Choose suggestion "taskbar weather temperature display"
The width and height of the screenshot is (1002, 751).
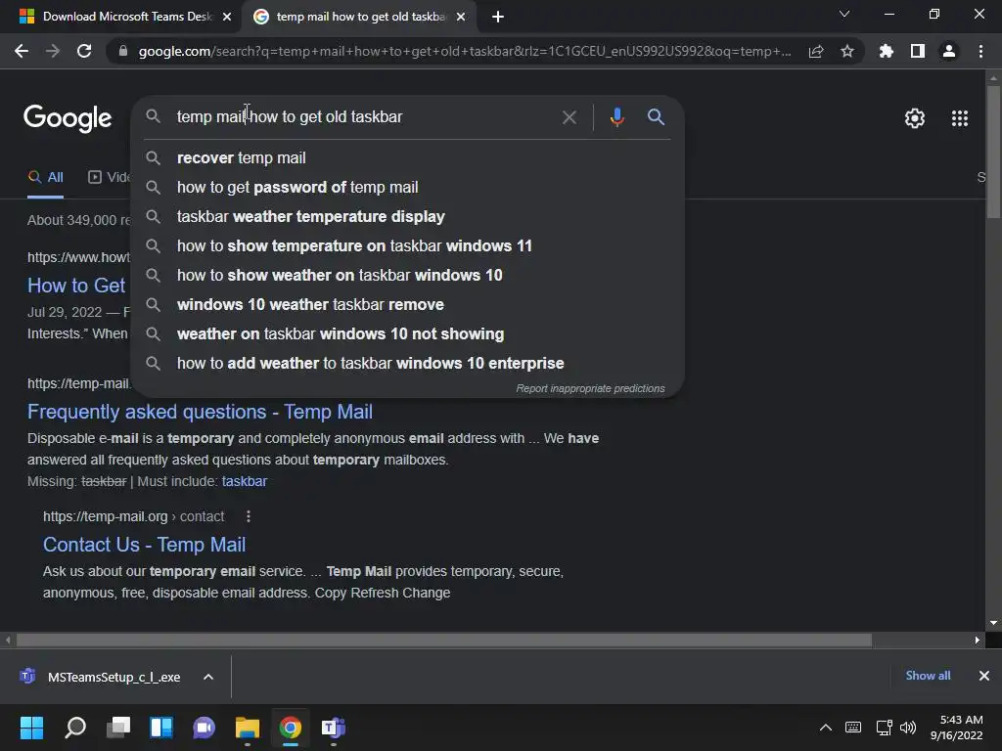407,216
